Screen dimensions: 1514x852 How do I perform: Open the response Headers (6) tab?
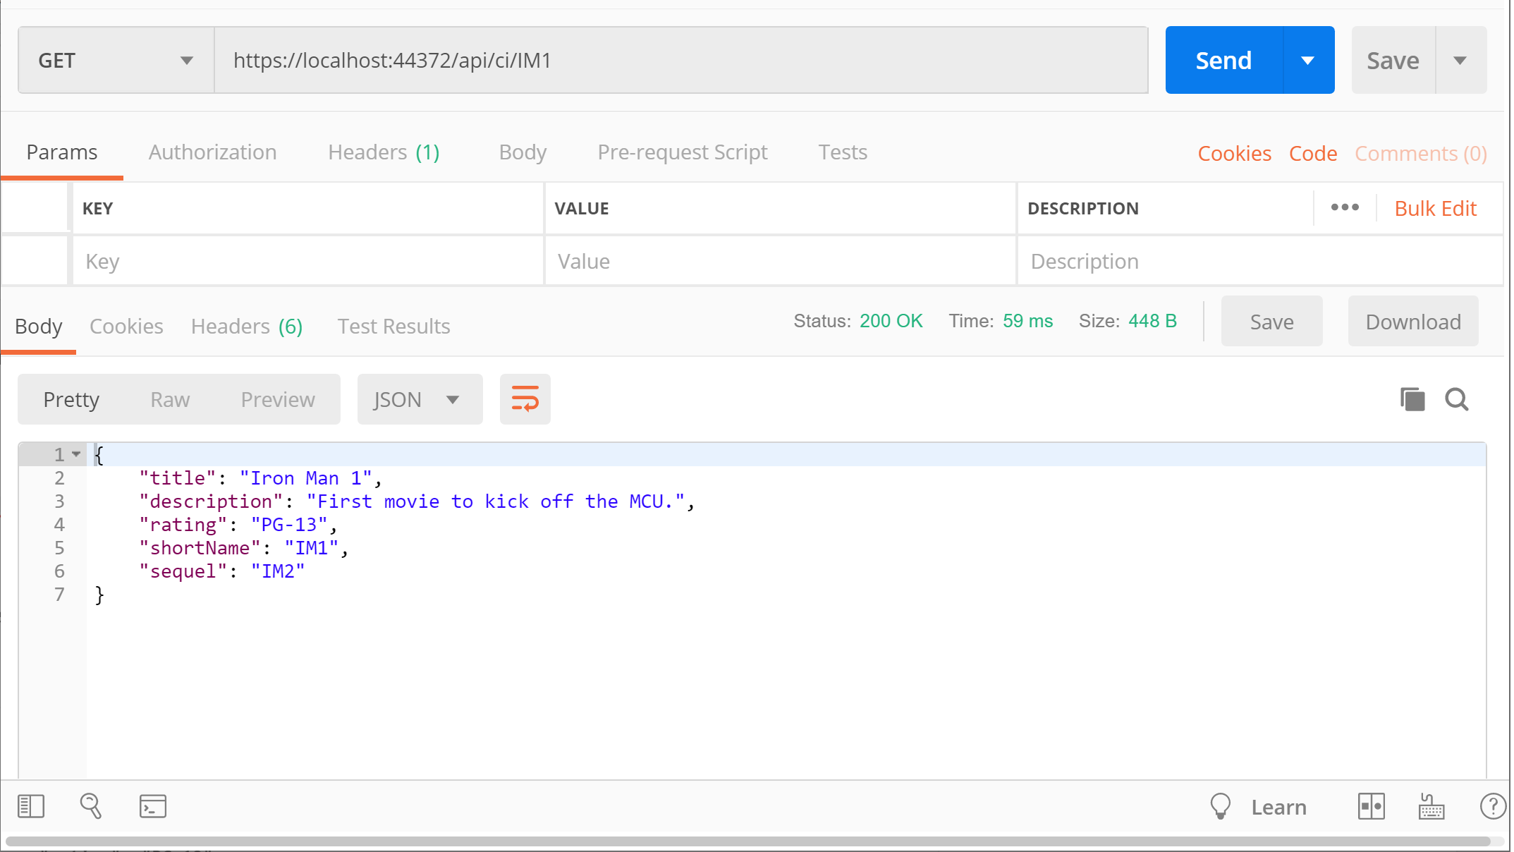tap(247, 326)
